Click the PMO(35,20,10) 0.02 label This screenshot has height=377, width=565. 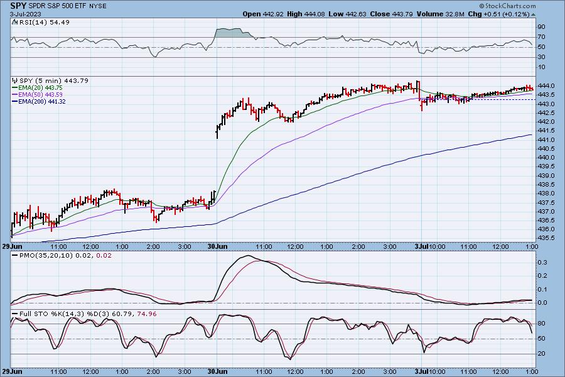click(56, 256)
